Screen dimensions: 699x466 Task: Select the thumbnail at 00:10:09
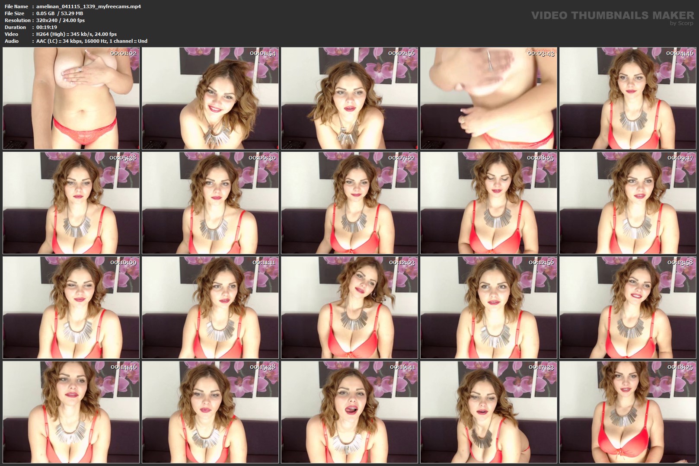tap(71, 307)
